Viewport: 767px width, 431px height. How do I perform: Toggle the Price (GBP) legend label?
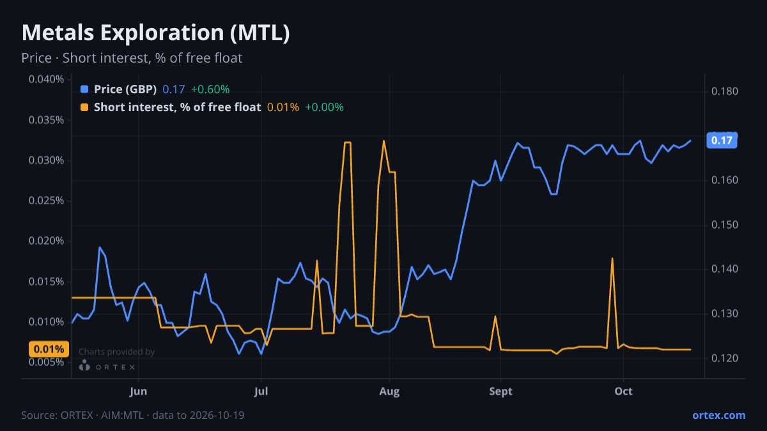click(x=125, y=89)
